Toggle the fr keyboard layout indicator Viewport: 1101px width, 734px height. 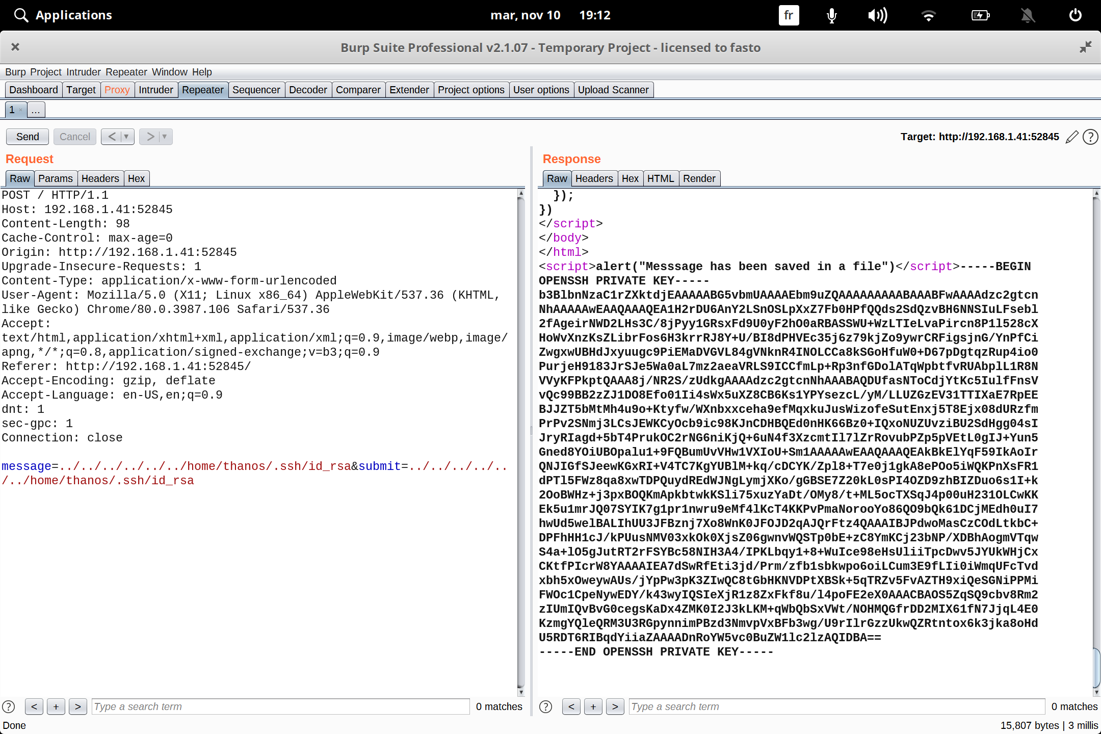click(789, 15)
